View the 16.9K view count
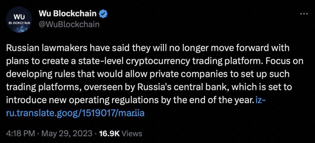 (x=110, y=133)
